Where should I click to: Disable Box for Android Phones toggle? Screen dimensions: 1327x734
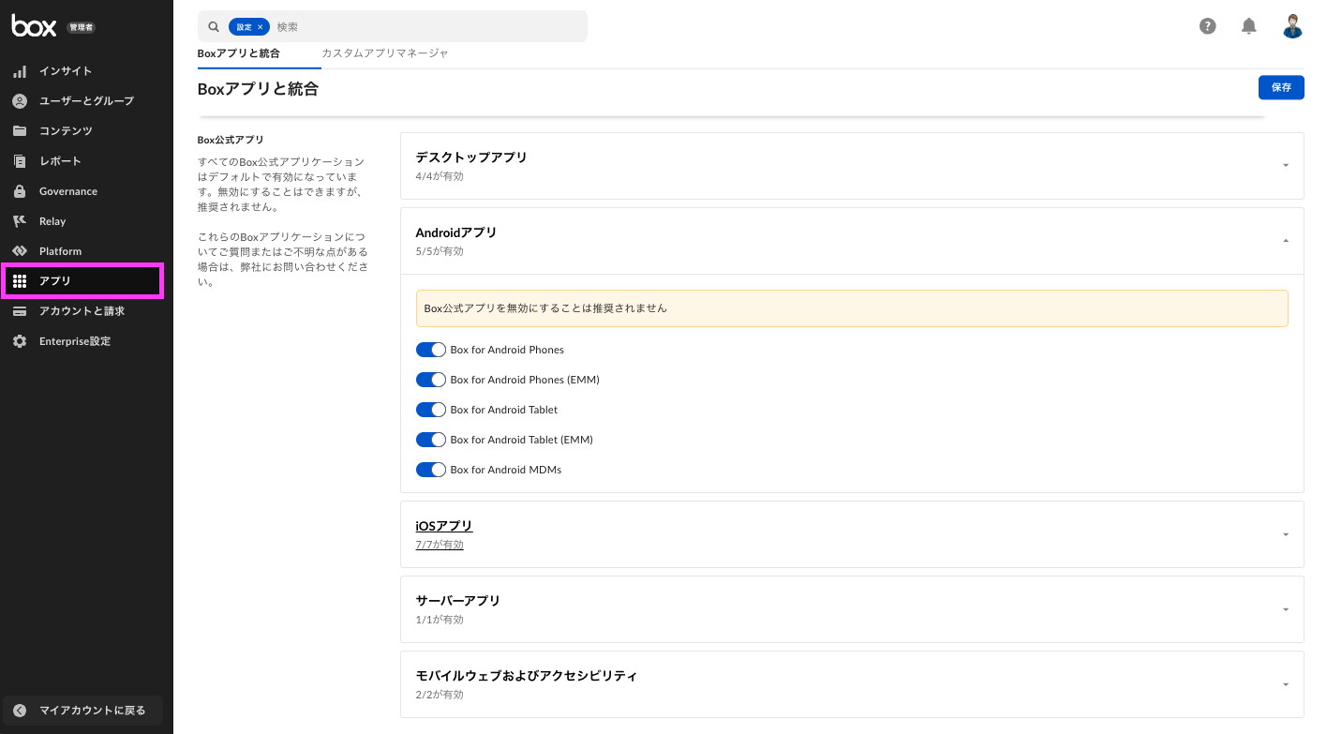(430, 350)
